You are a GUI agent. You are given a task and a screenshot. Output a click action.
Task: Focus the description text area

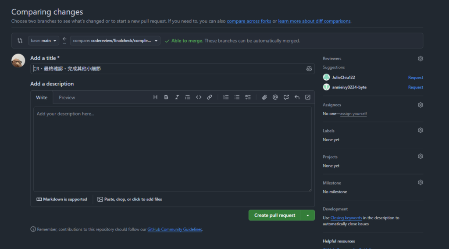pyautogui.click(x=173, y=149)
